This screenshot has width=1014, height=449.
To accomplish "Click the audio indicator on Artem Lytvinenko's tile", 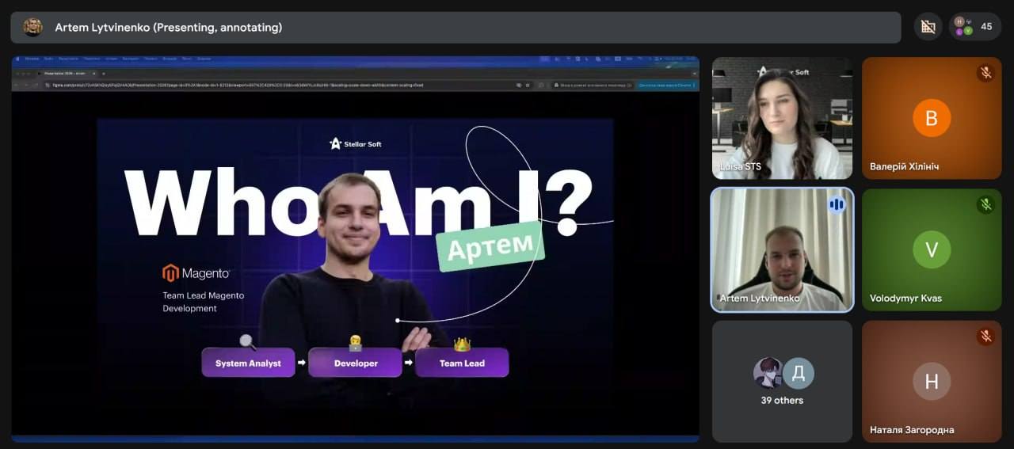I will pyautogui.click(x=837, y=205).
